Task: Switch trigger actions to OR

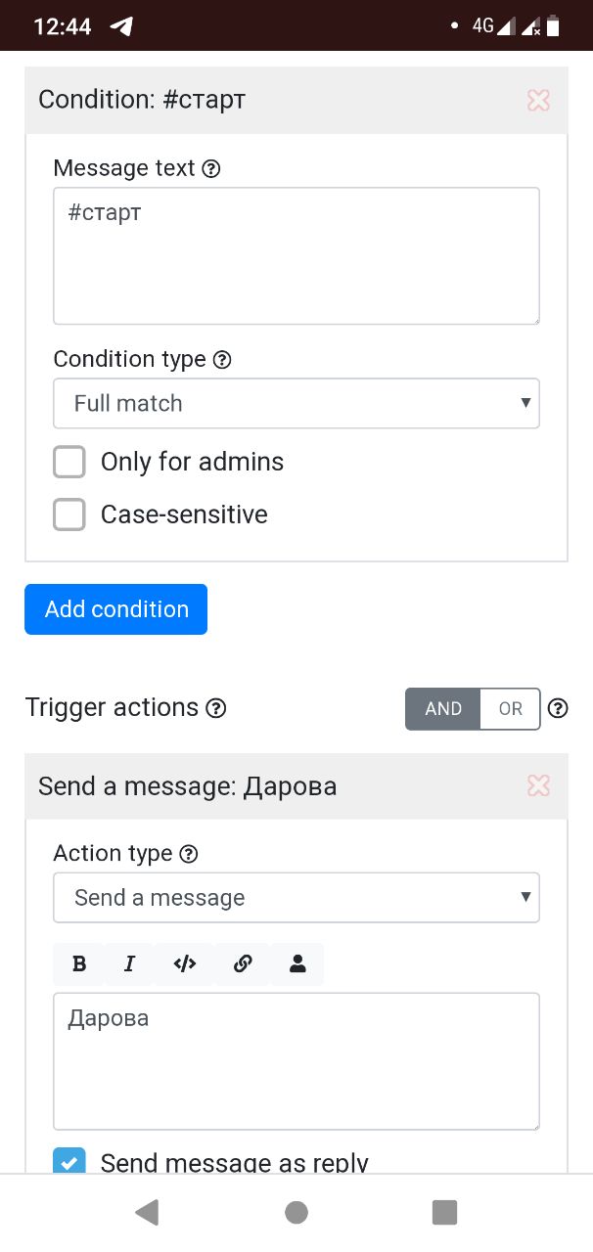Action: 511,709
